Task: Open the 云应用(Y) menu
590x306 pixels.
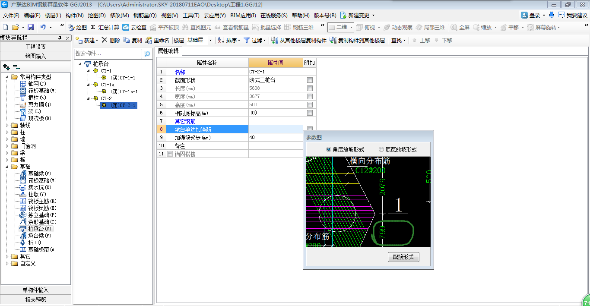Action: [215, 15]
